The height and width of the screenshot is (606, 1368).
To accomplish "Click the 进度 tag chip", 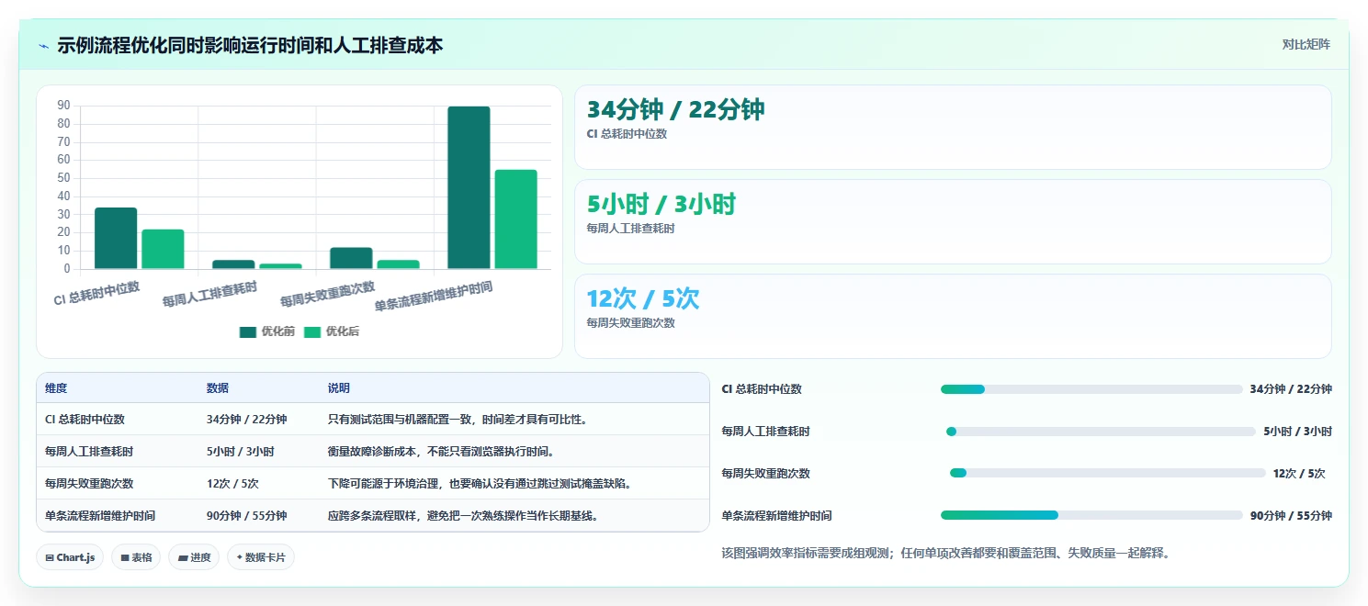I will click(194, 557).
